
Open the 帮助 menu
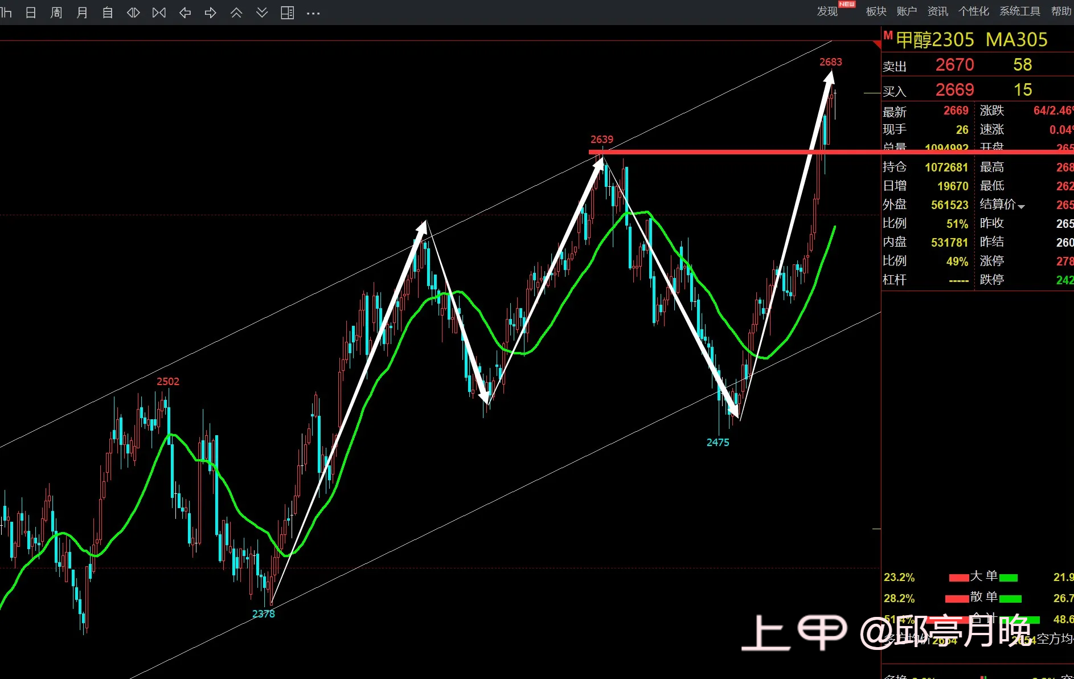(1061, 11)
